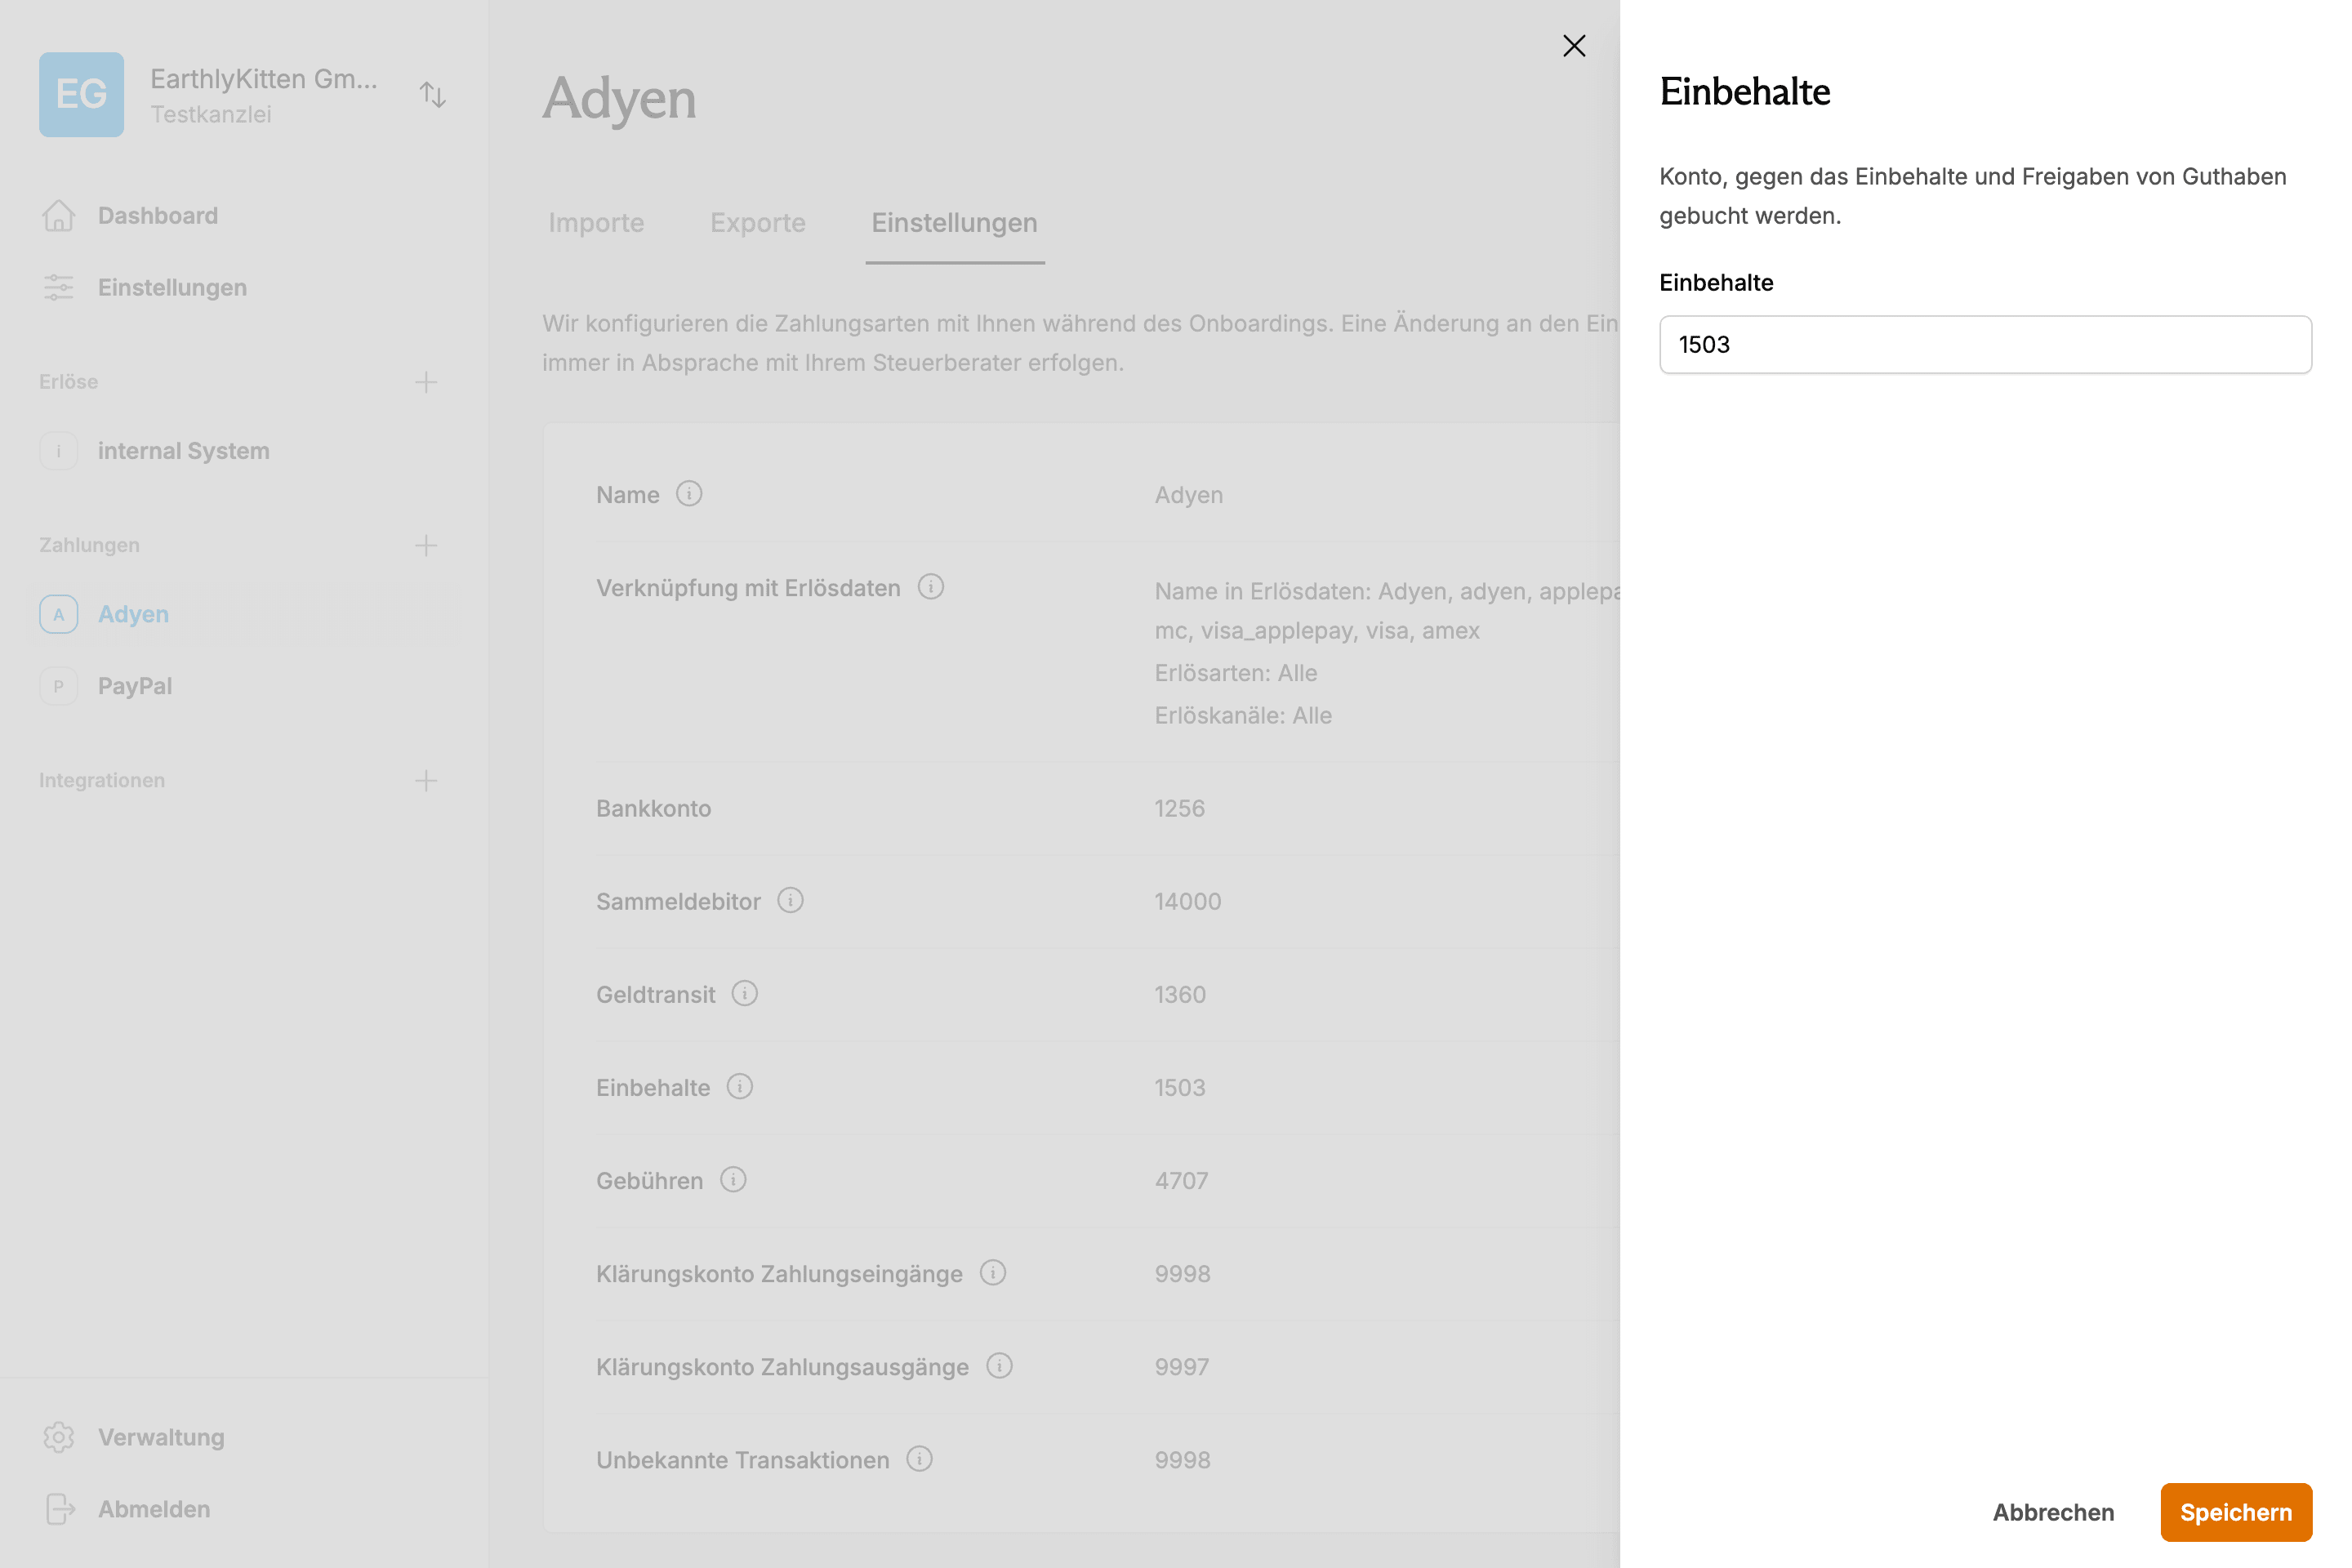
Task: Add a new Zahlungen entry with the plus icon
Action: [x=426, y=545]
